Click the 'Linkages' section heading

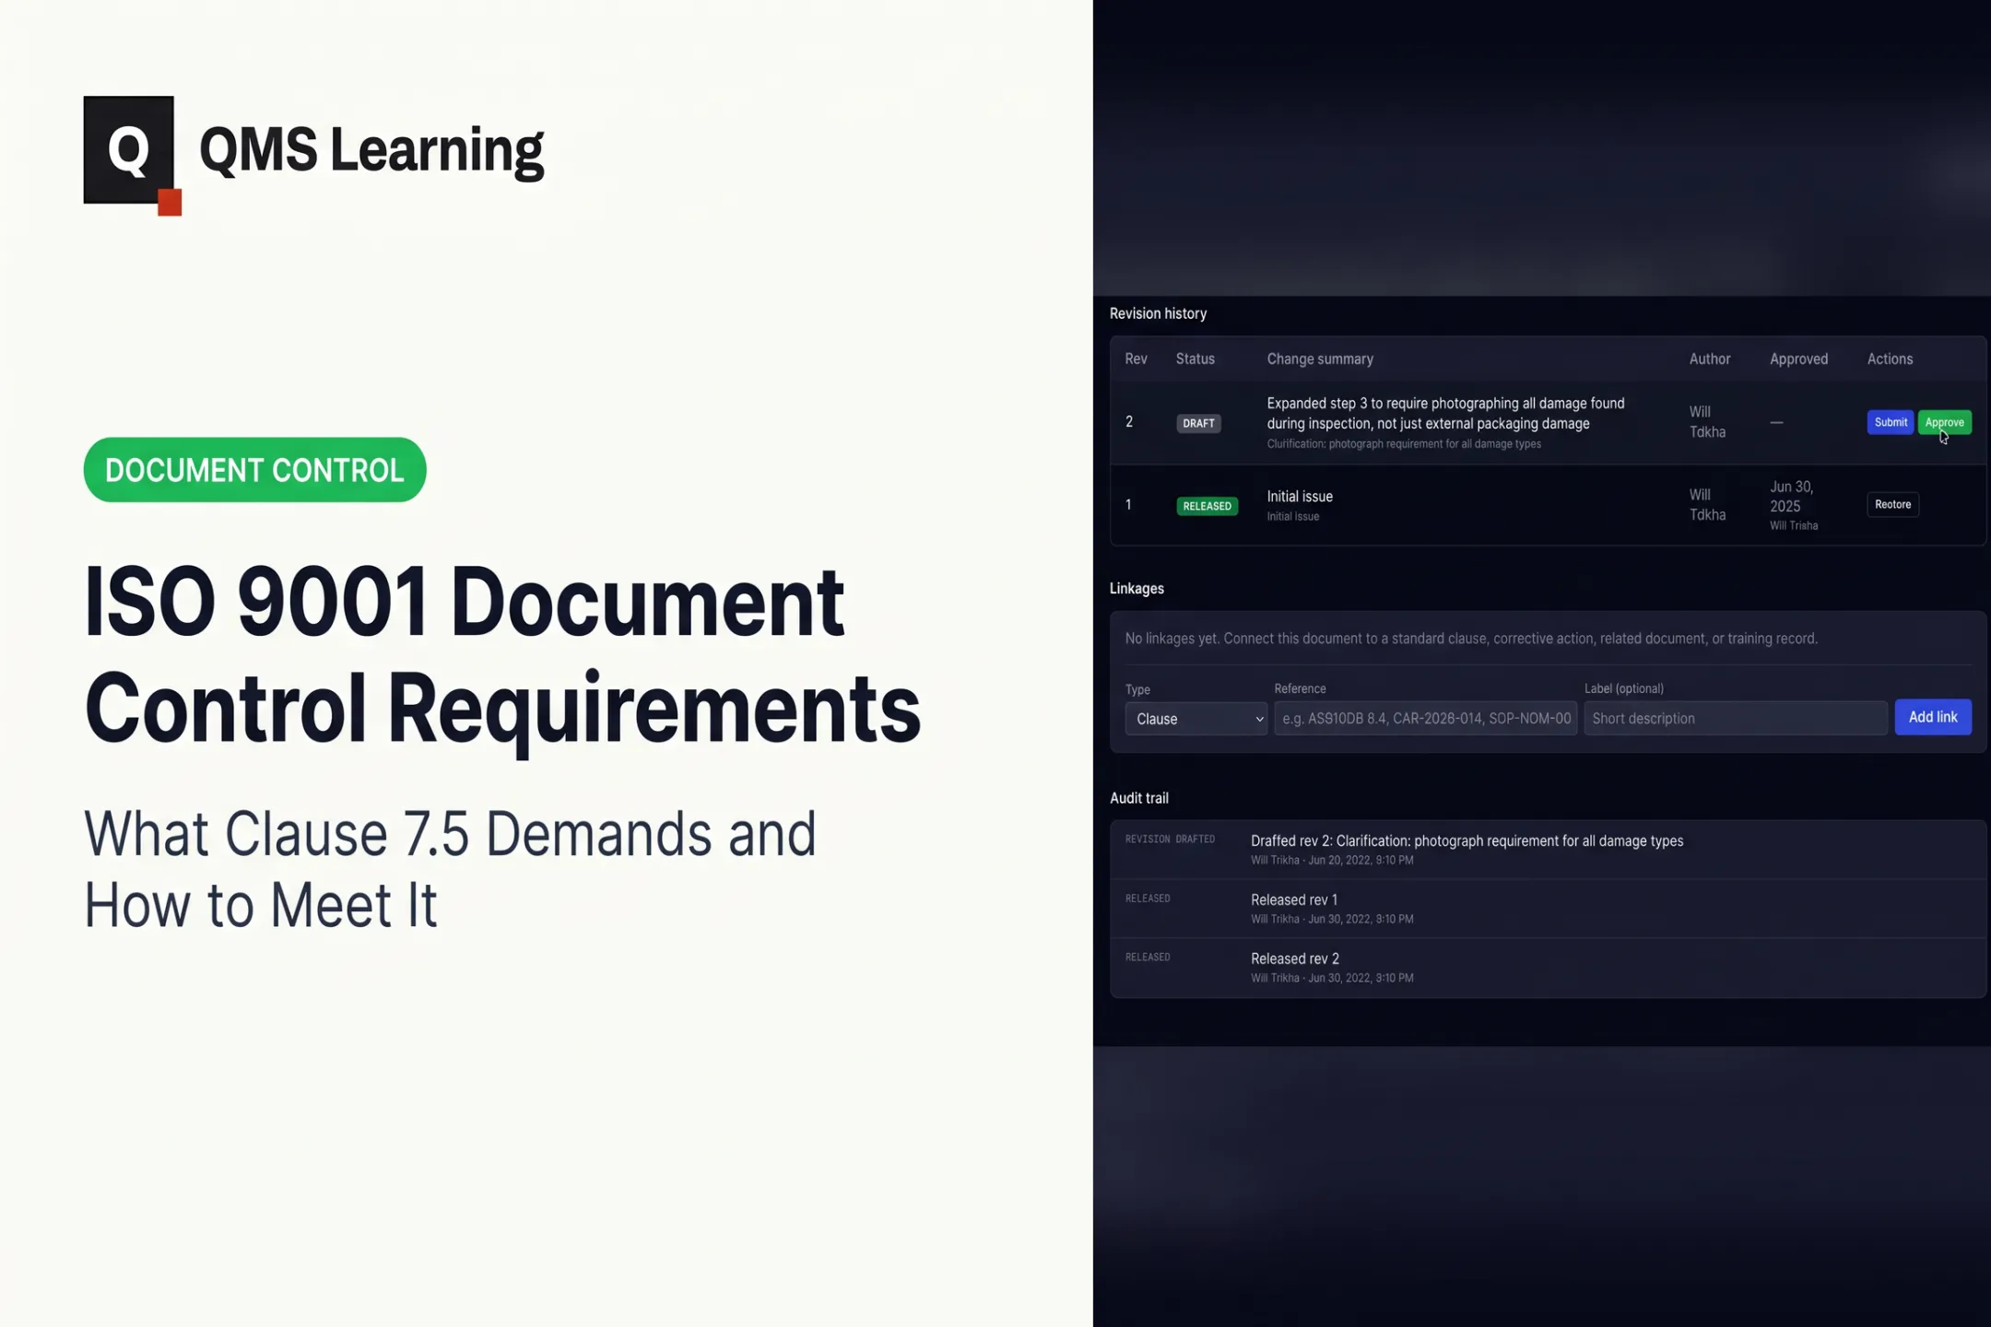click(1137, 588)
